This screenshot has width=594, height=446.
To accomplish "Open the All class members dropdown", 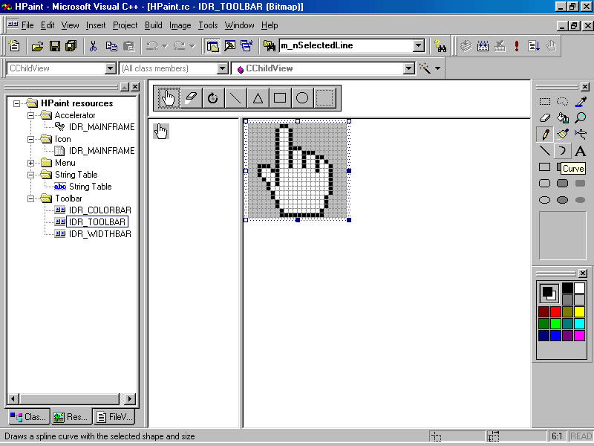I will (222, 68).
